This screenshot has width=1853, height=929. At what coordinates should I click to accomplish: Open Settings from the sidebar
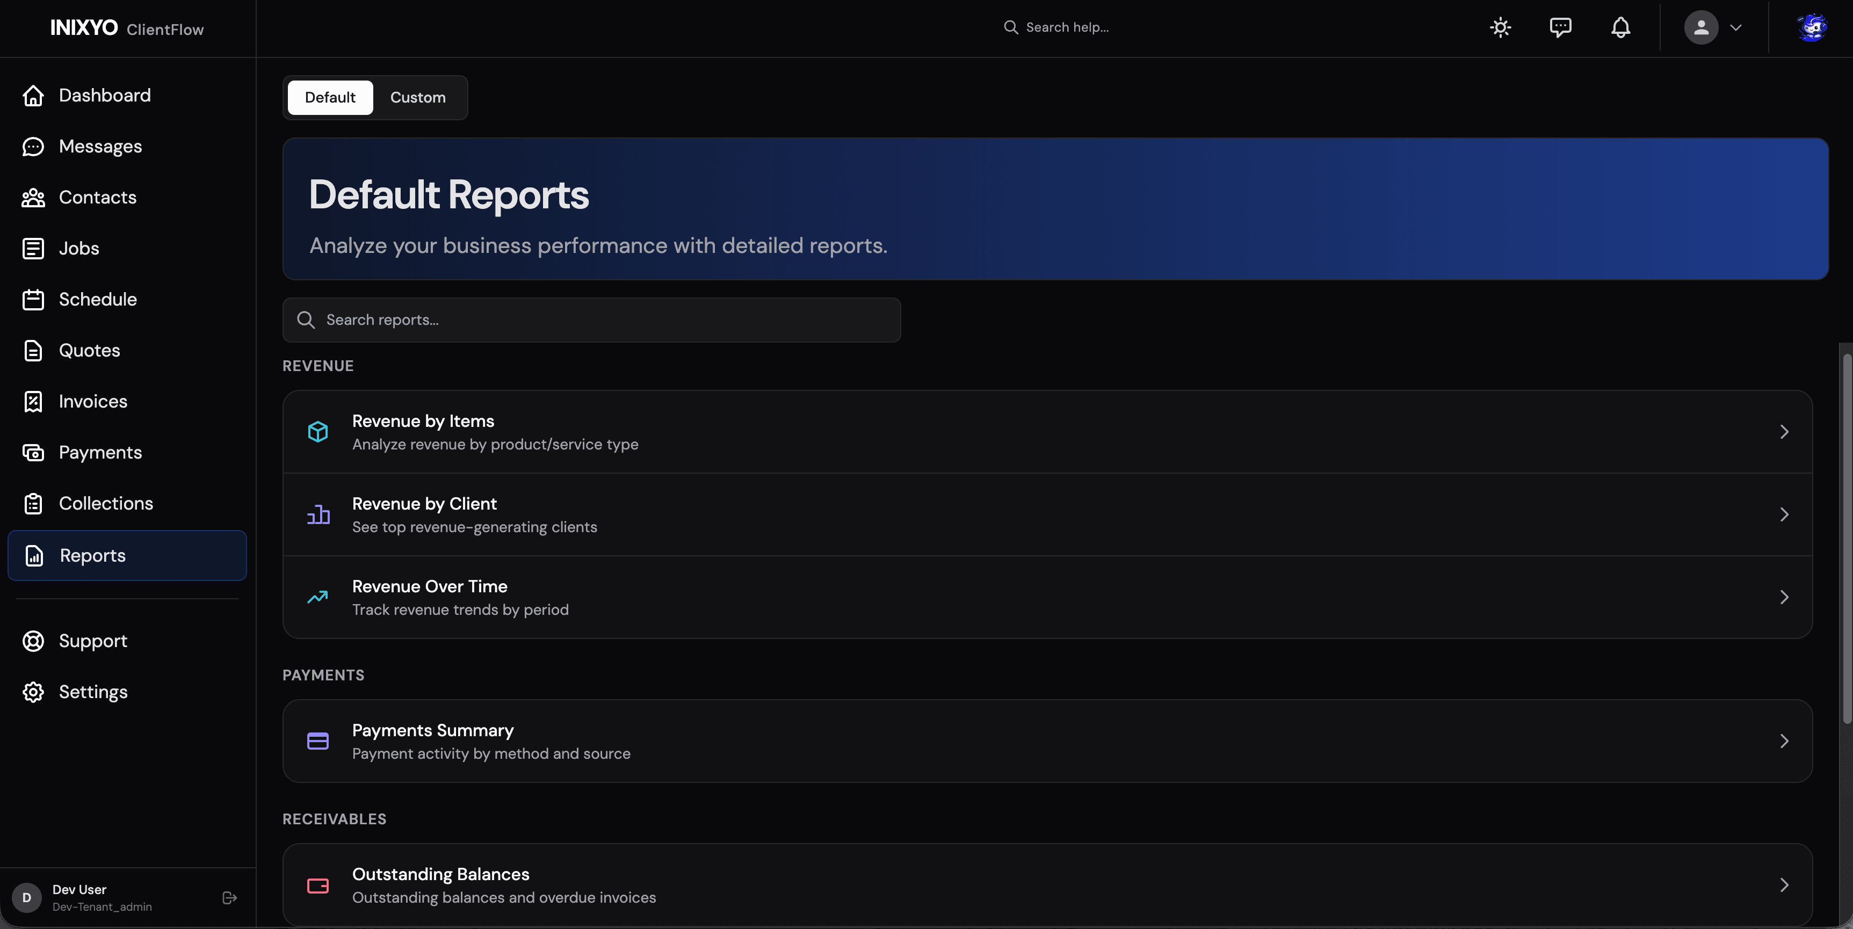[93, 691]
